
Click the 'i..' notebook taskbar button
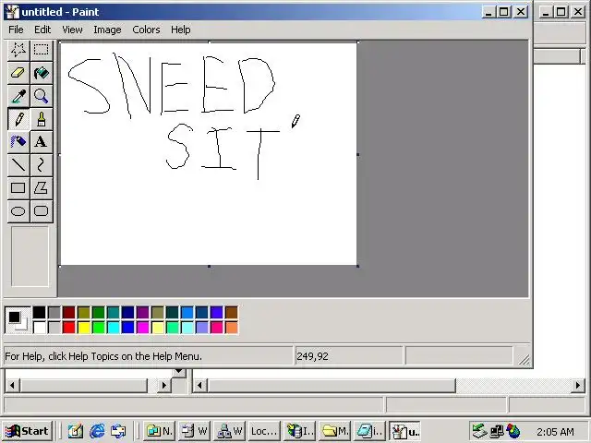[x=370, y=431]
